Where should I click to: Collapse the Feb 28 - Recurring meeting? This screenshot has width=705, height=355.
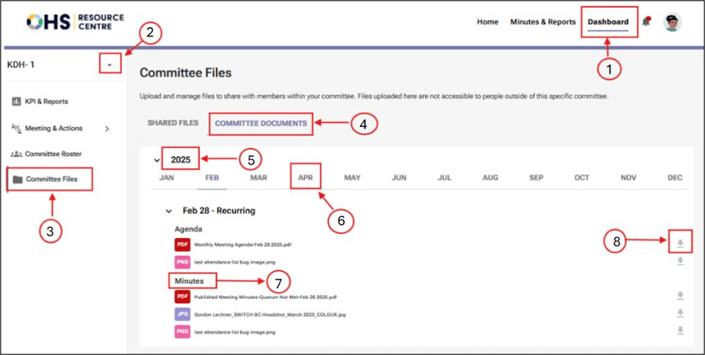tap(169, 211)
